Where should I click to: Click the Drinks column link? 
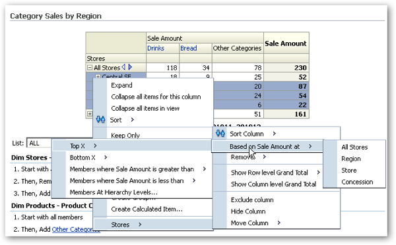[156, 48]
